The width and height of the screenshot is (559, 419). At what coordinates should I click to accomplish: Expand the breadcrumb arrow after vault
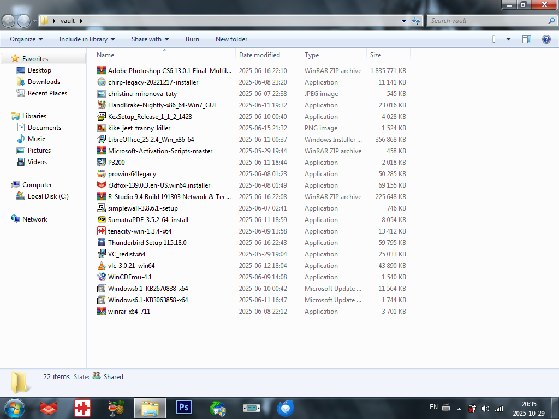pyautogui.click(x=81, y=21)
